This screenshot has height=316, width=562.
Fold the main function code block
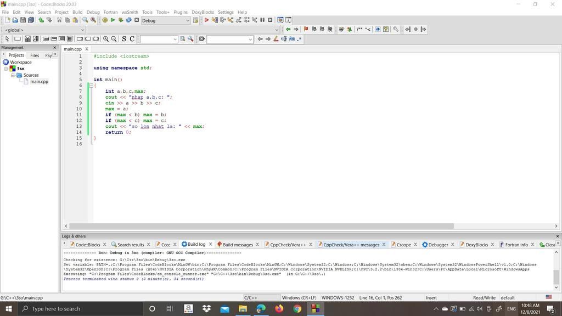[91, 86]
